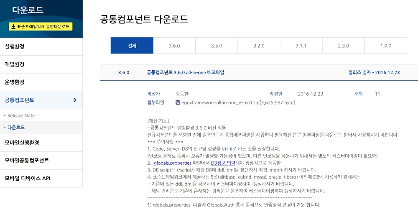The width and height of the screenshot is (418, 207).
Task: Open the Release Note submenu link
Action: 21,115
